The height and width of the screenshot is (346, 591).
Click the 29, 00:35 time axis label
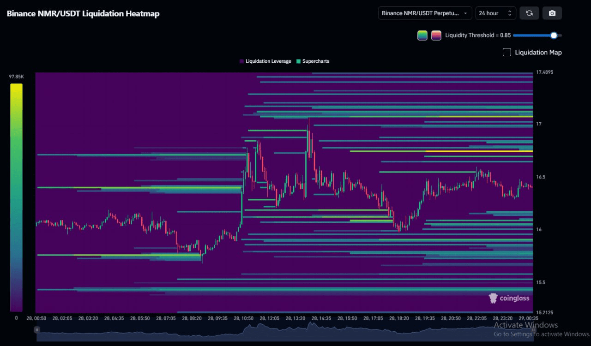pos(528,318)
